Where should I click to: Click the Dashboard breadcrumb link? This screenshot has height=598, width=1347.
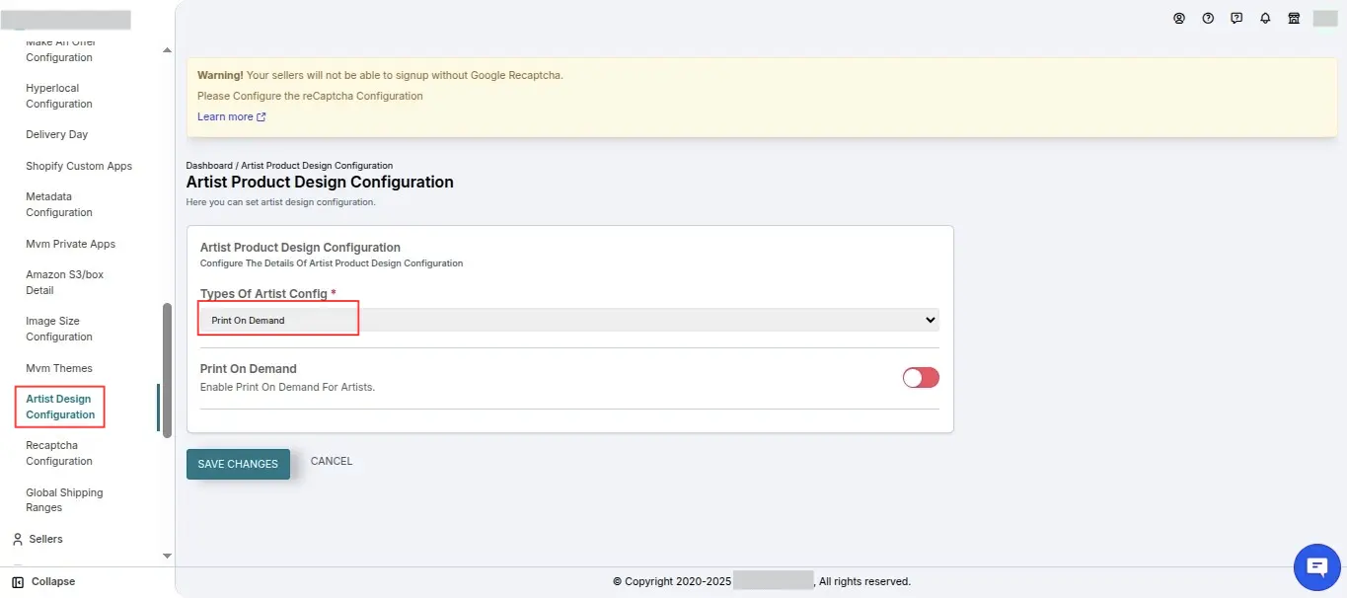tap(209, 165)
